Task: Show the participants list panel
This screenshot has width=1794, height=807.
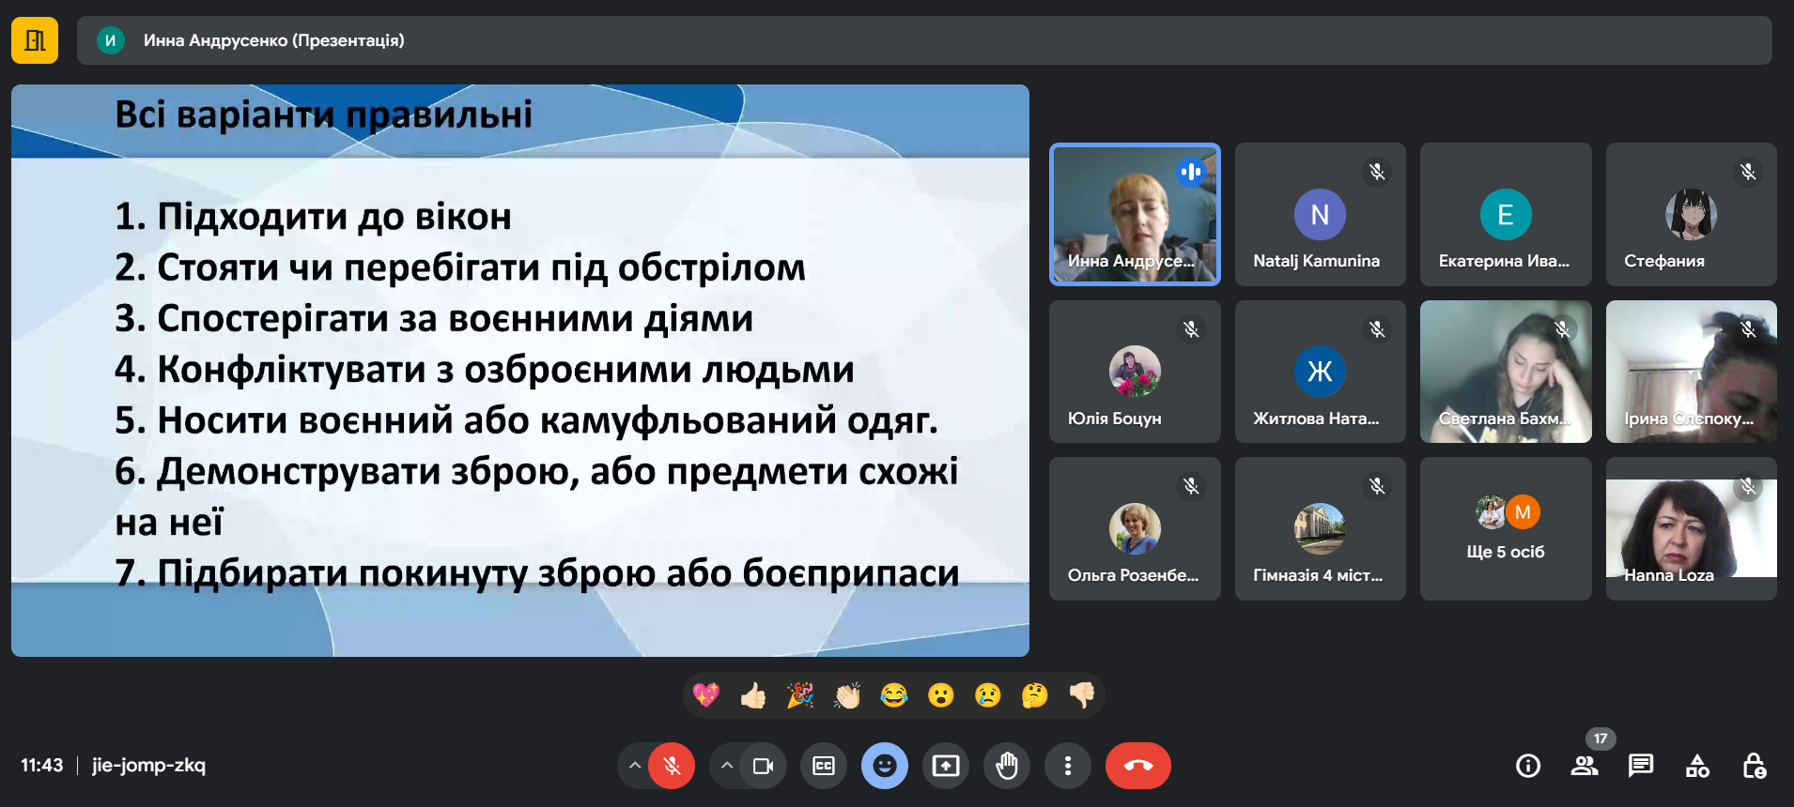Action: (1585, 766)
